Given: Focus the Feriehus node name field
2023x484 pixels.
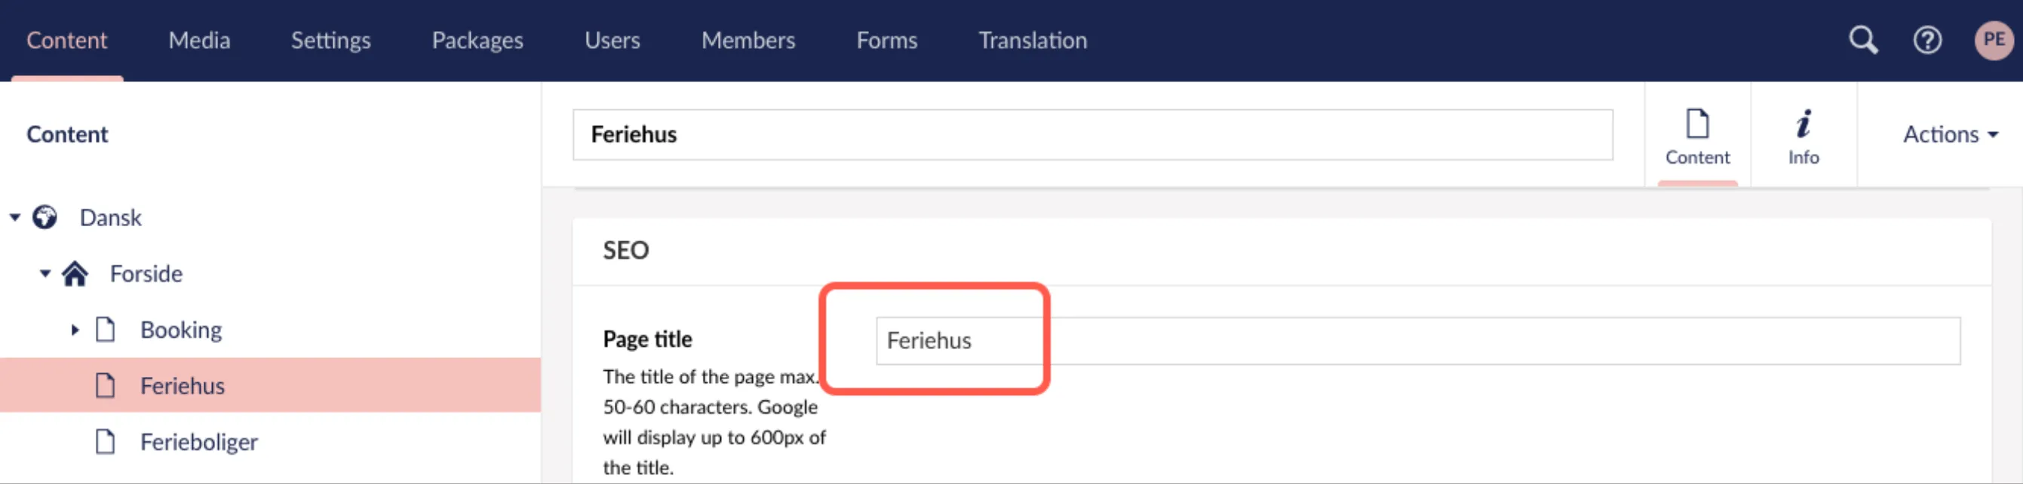Looking at the screenshot, I should pos(1092,135).
